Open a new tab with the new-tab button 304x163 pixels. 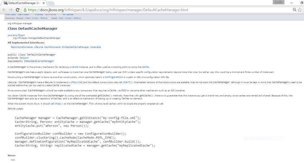(x=51, y=3)
